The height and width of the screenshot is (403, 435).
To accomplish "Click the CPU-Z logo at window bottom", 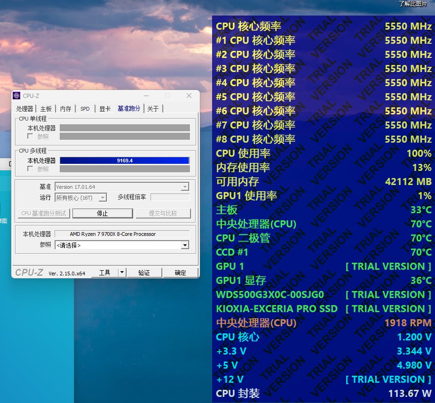I will coord(29,273).
